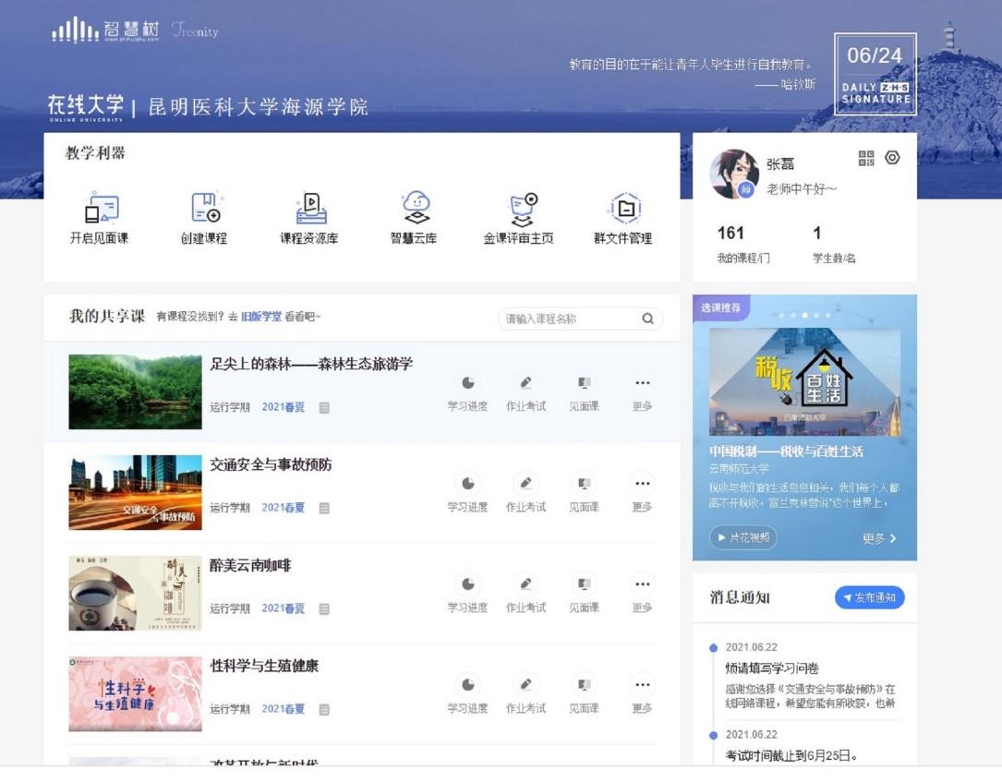Open the 161 我的课程 count
This screenshot has height=782, width=1002.
pos(742,244)
